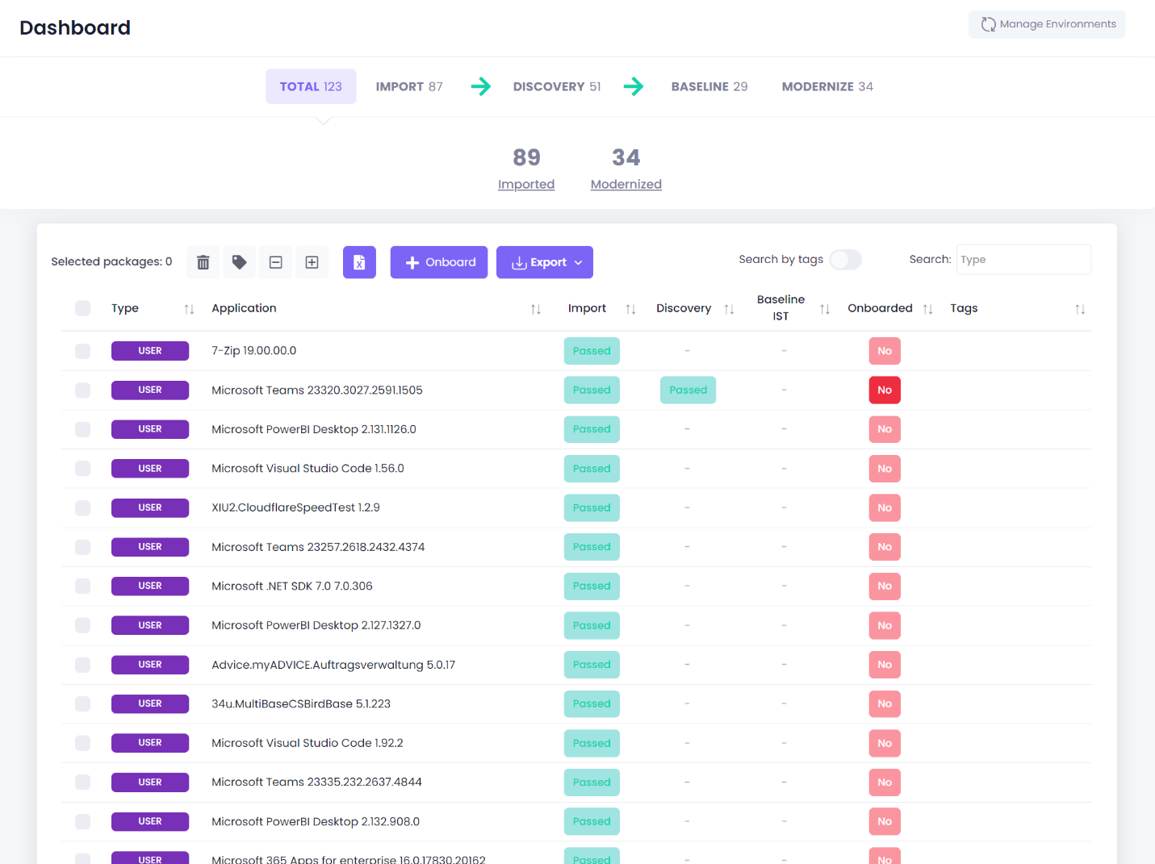Click the tag icon in toolbar
Image resolution: width=1155 pixels, height=864 pixels.
coord(240,262)
